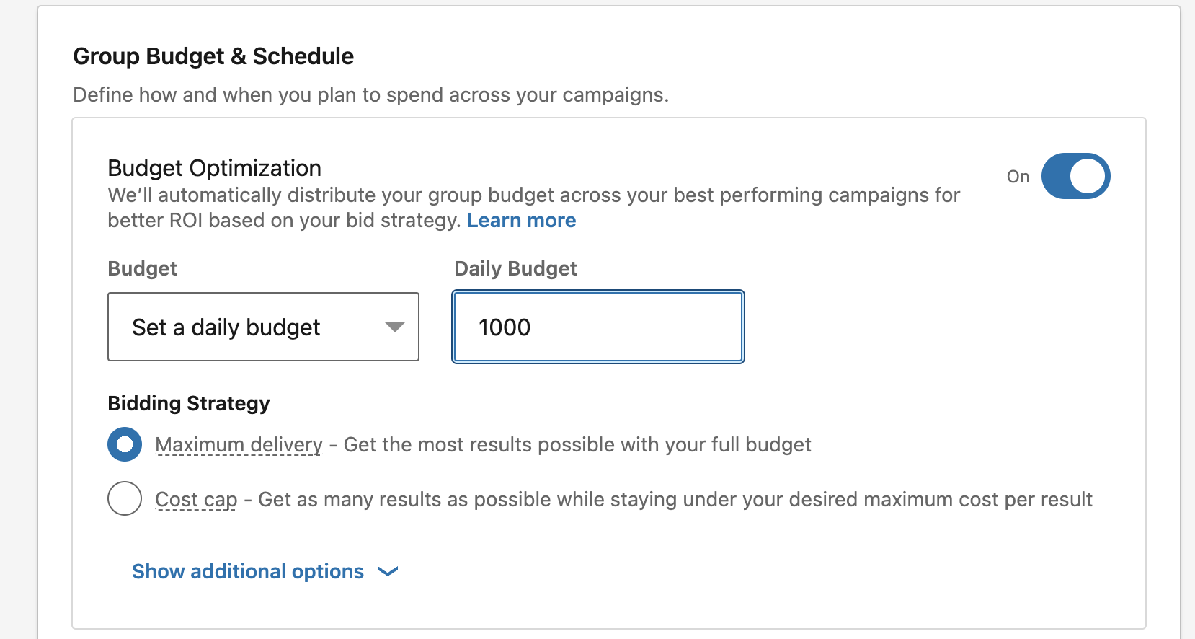
Task: Select the Maximum delivery radio button
Action: [125, 444]
